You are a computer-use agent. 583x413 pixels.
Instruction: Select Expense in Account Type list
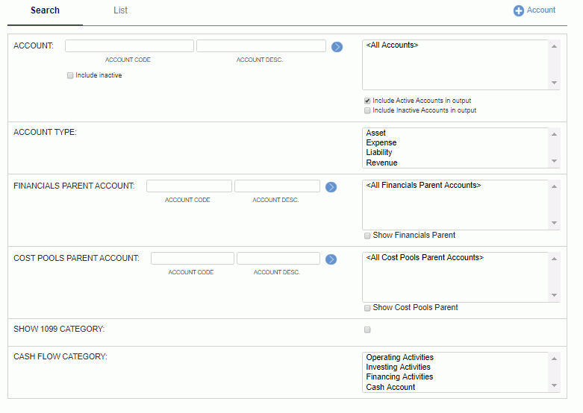tap(381, 142)
